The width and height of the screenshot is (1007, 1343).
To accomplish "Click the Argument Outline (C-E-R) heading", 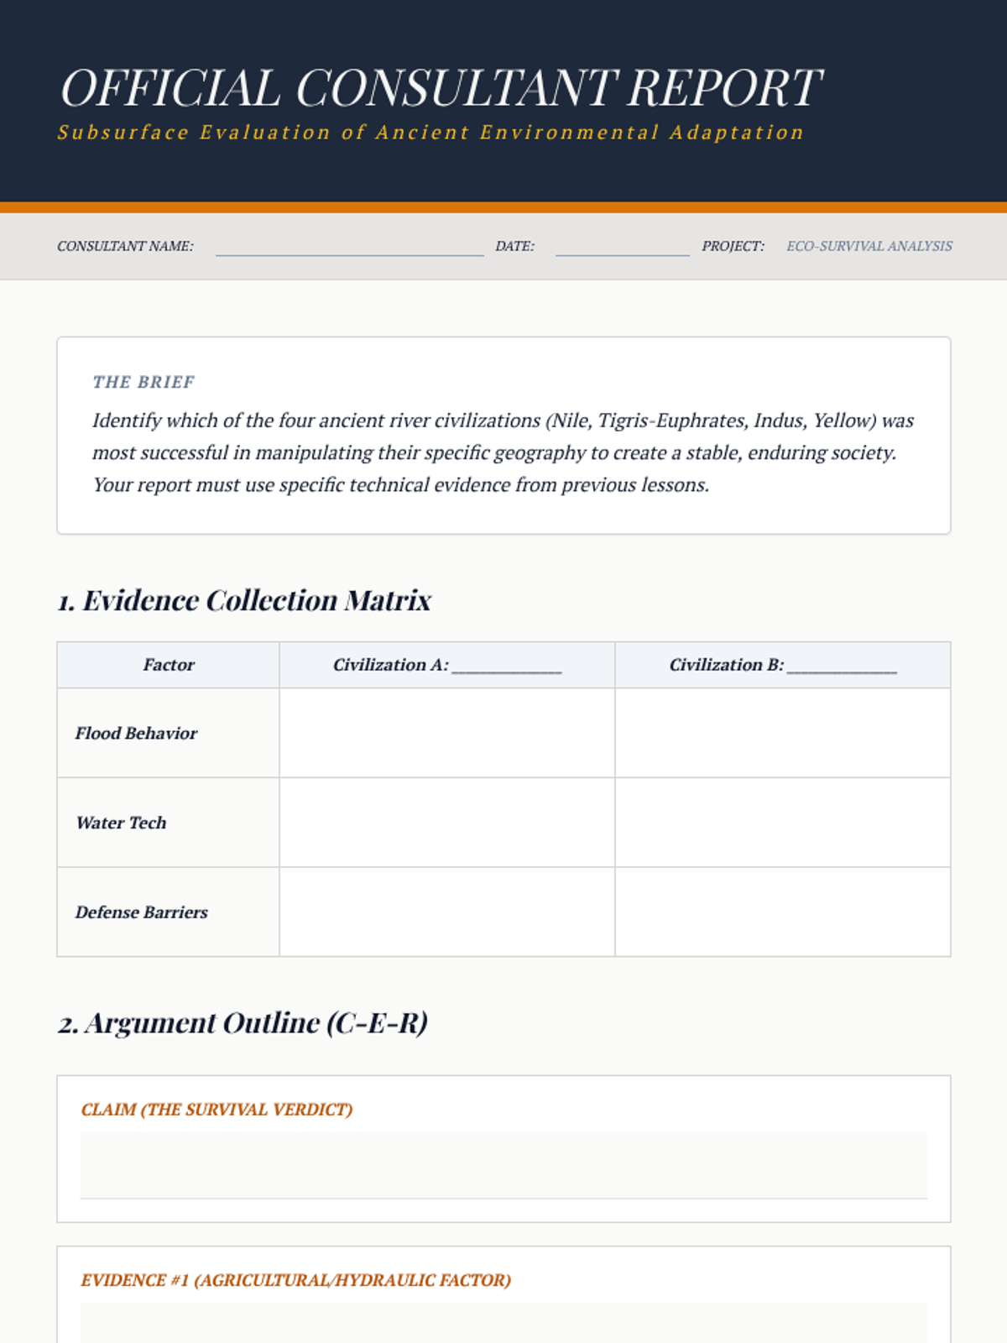I will [243, 1023].
